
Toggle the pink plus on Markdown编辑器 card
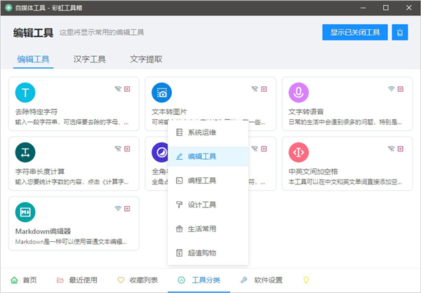[x=127, y=208]
